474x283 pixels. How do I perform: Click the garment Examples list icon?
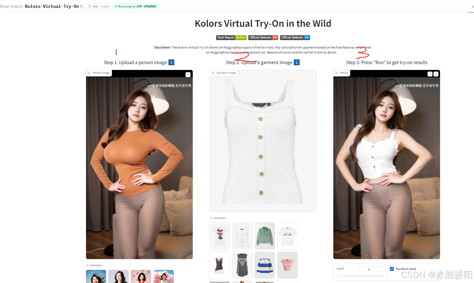211,218
